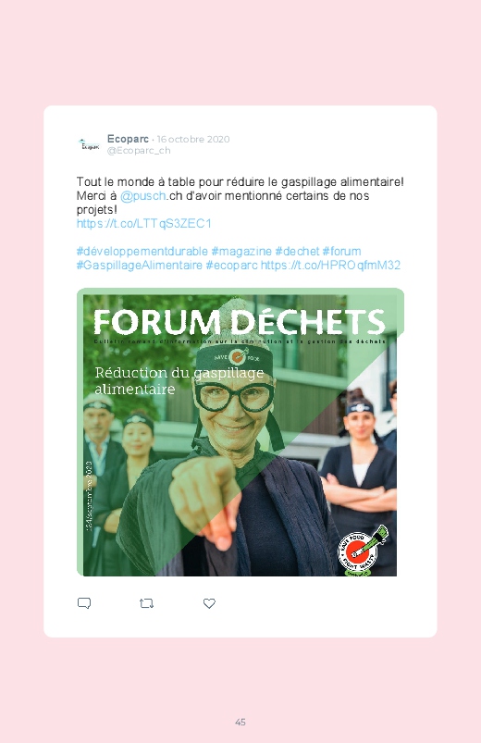Click the reply speech bubble icon
This screenshot has width=481, height=743.
point(84,603)
